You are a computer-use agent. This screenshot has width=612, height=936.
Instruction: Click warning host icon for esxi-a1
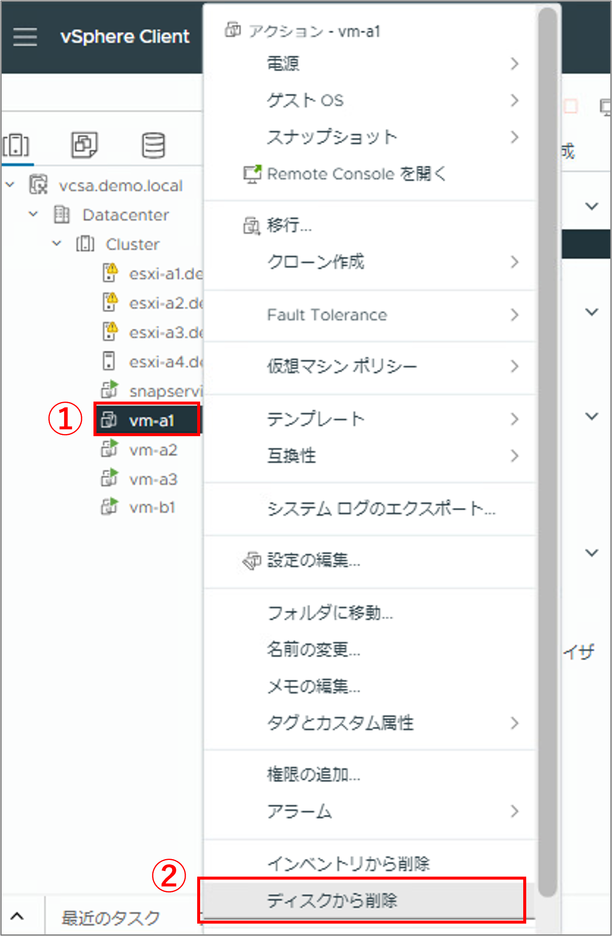coord(110,273)
